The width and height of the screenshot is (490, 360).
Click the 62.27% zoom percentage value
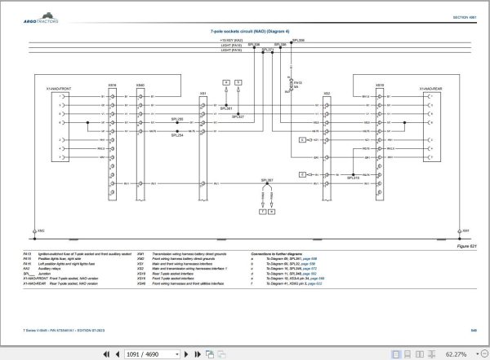click(456, 354)
